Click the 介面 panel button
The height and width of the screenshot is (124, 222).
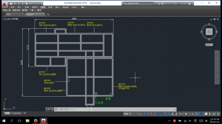click(31, 10)
